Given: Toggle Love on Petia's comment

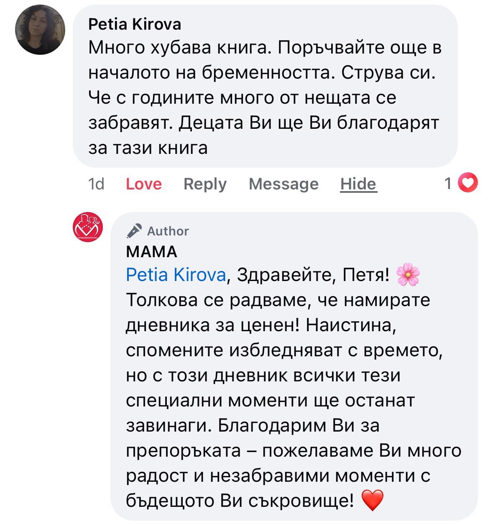Looking at the screenshot, I should click(x=143, y=184).
